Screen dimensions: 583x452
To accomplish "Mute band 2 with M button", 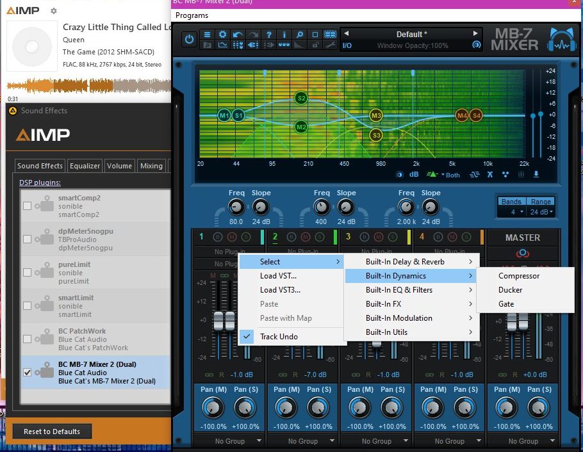I will [306, 237].
